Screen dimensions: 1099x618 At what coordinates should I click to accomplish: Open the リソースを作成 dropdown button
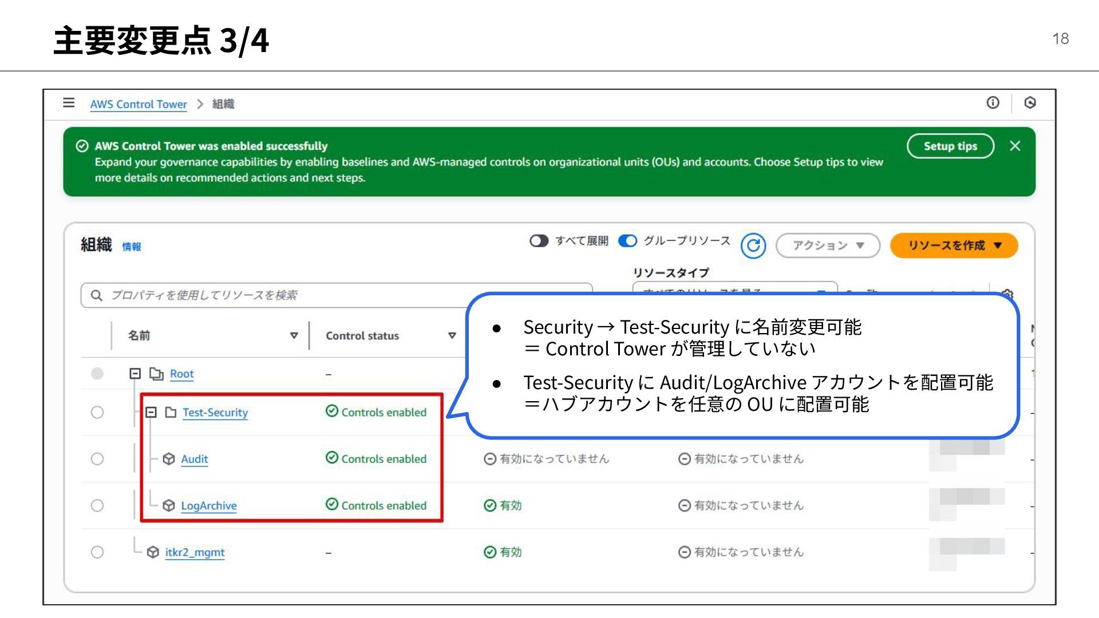[954, 245]
